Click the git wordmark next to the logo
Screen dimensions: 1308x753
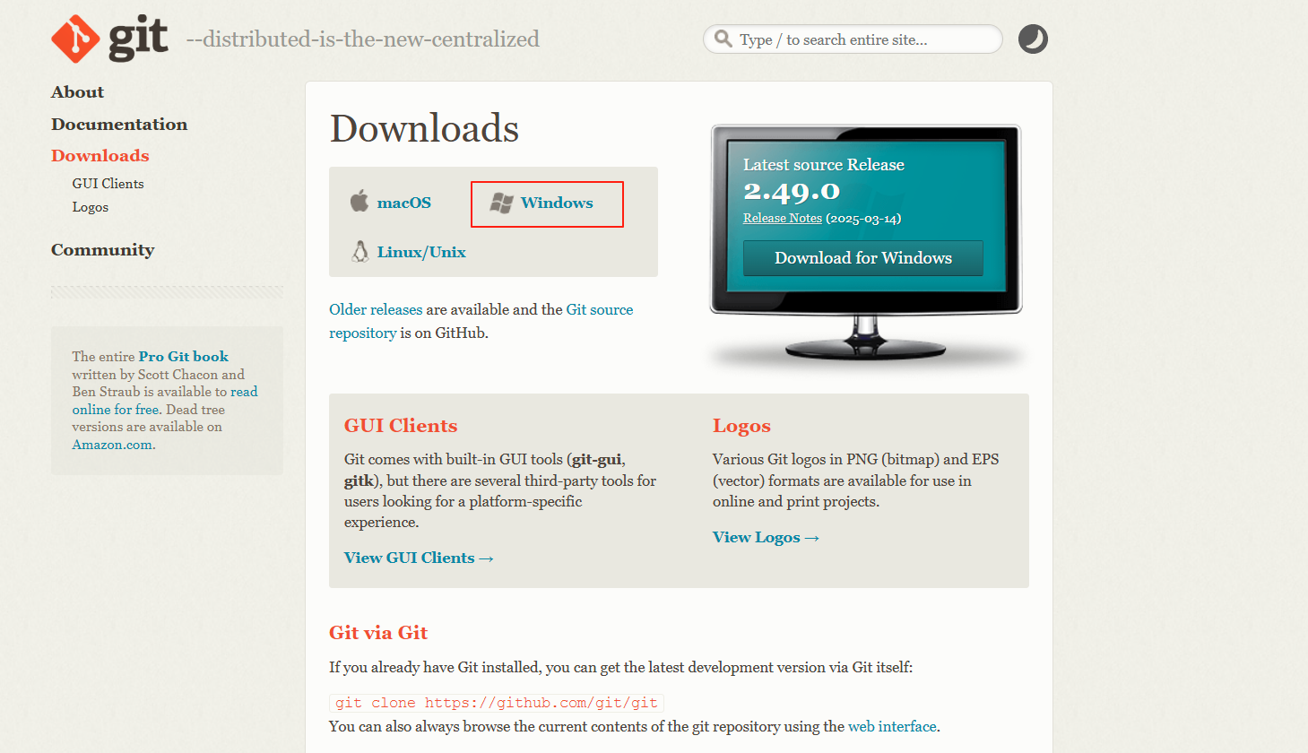138,38
